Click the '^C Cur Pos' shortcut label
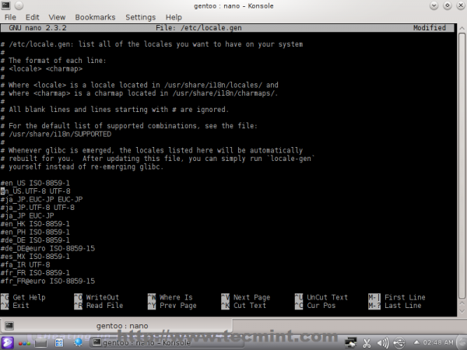The height and width of the screenshot is (350, 467). [315, 306]
